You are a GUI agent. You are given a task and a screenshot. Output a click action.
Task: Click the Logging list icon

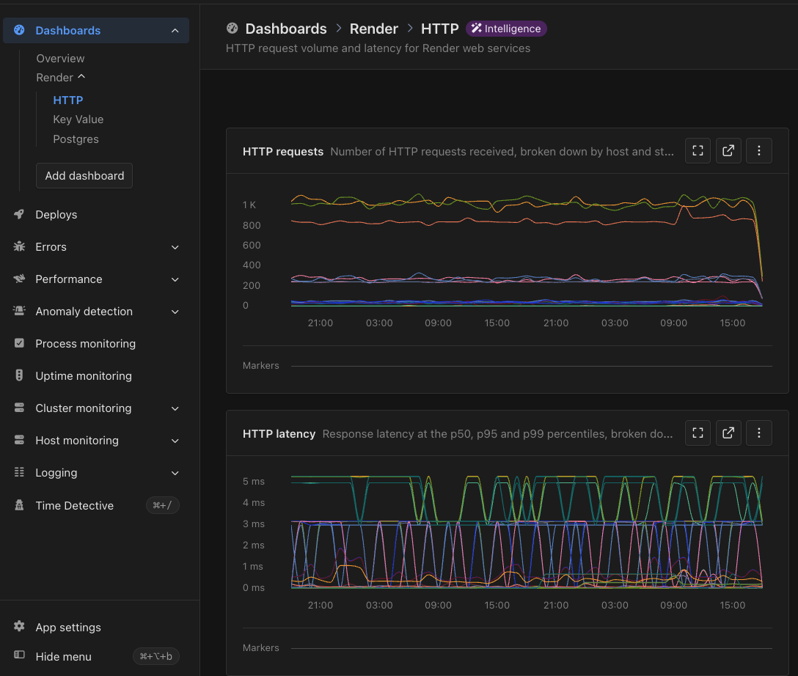(x=19, y=472)
